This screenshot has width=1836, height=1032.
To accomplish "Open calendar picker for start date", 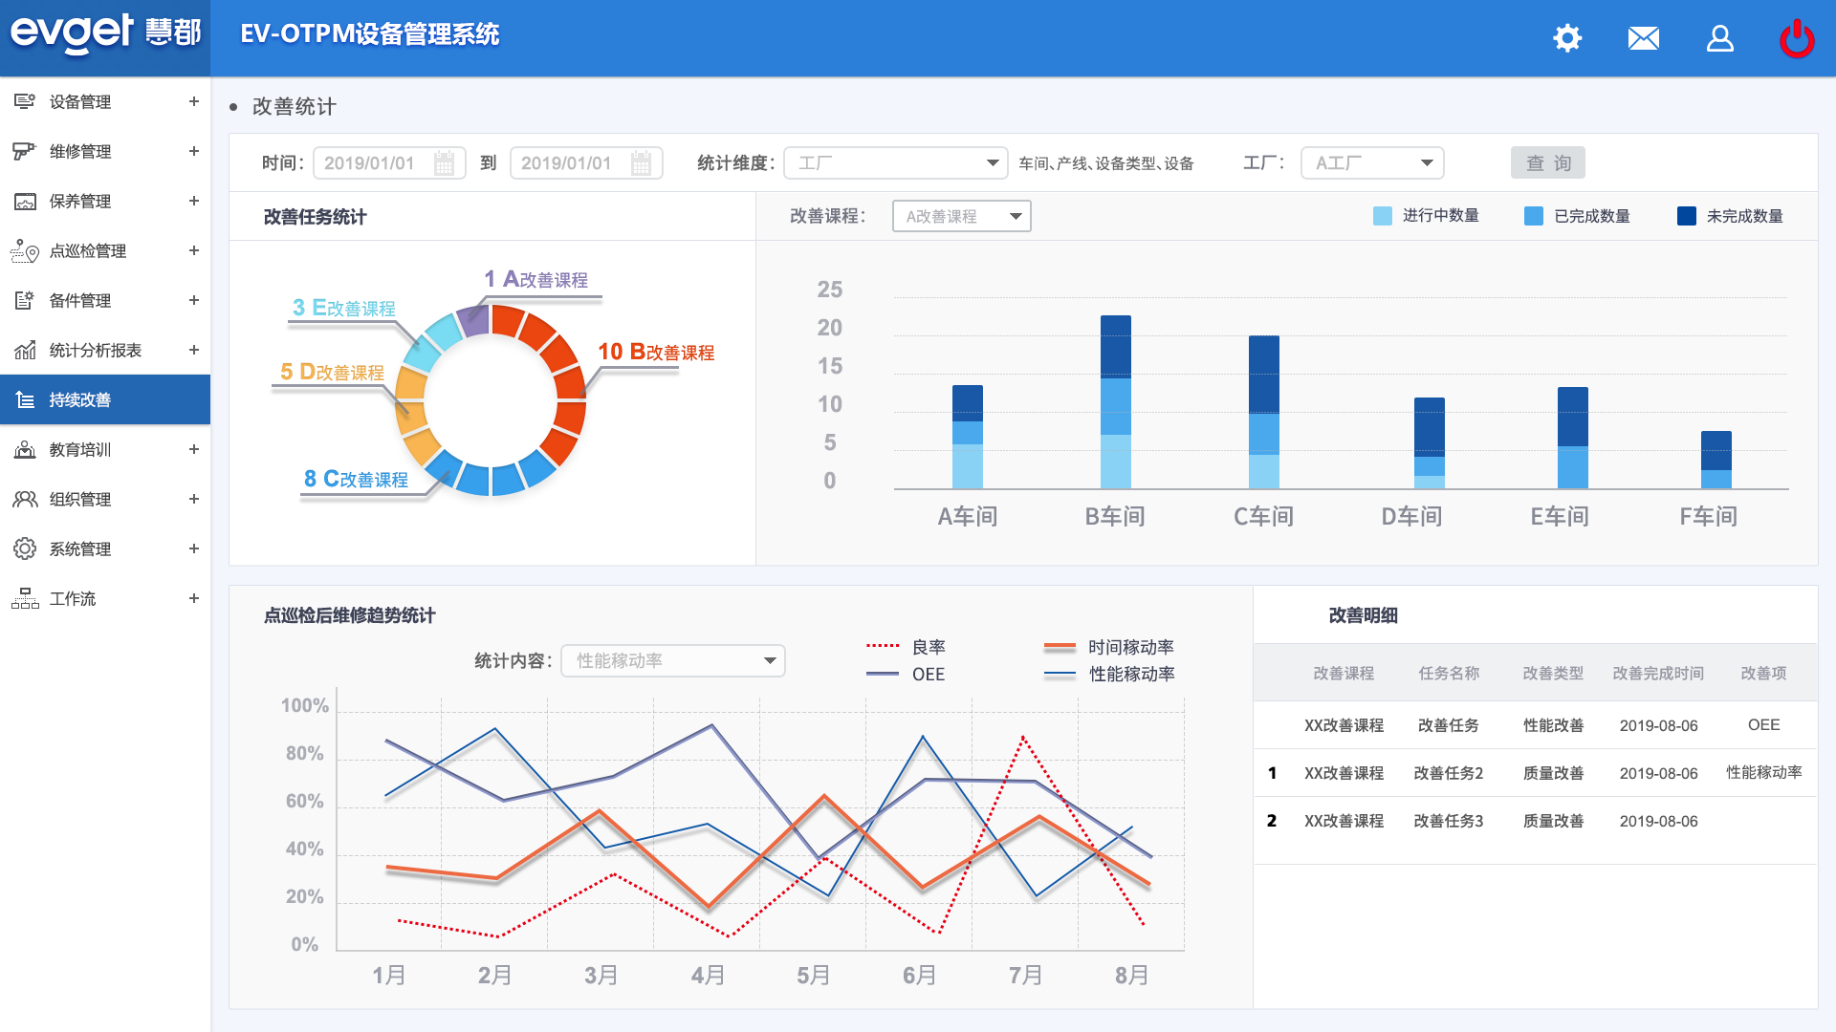I will (x=445, y=163).
